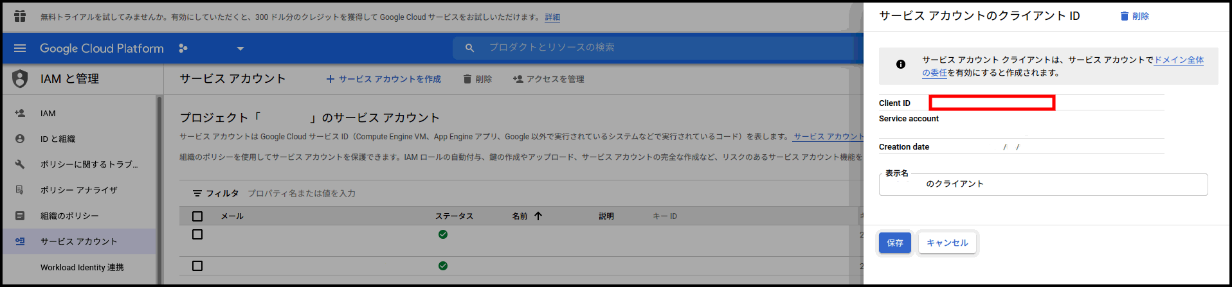The image size is (1232, 287).
Task: Sort by 説明 column header
Action: coord(606,216)
